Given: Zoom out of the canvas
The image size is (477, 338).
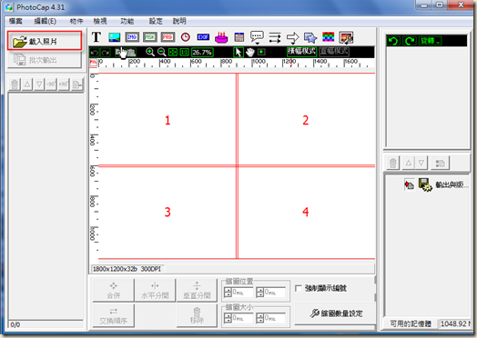Looking at the screenshot, I should (161, 52).
